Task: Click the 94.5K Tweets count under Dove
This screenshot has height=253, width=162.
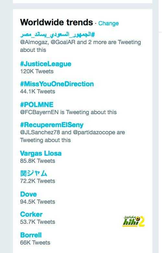Action: tap(38, 202)
